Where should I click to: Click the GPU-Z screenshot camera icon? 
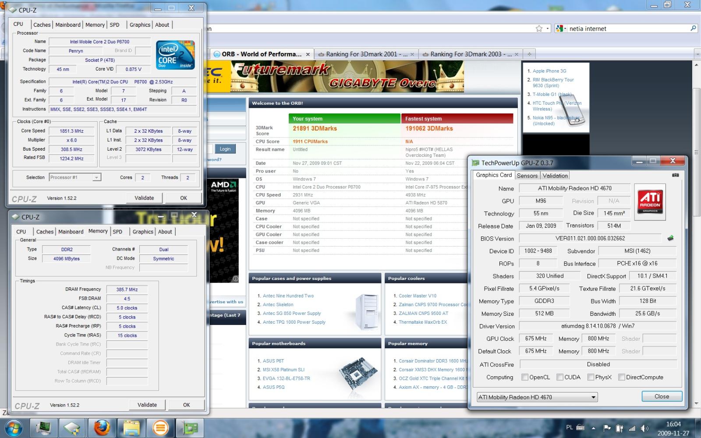point(675,175)
